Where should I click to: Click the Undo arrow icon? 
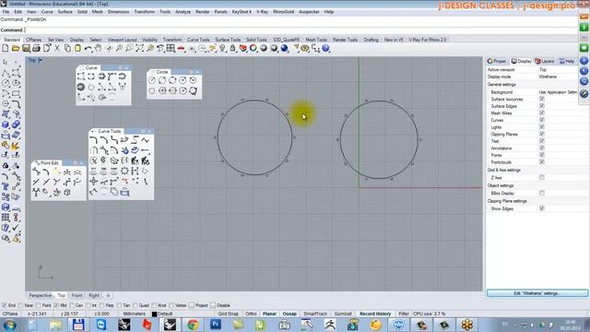[88, 48]
